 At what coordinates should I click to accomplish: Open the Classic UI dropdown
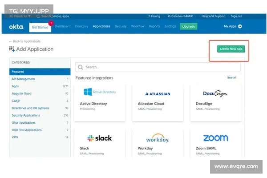click(20, 16)
